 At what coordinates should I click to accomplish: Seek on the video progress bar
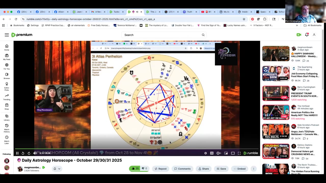(x=137, y=149)
